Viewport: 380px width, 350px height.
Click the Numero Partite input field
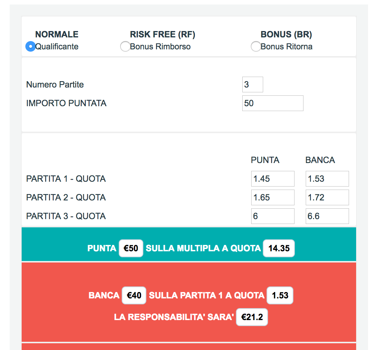click(253, 85)
